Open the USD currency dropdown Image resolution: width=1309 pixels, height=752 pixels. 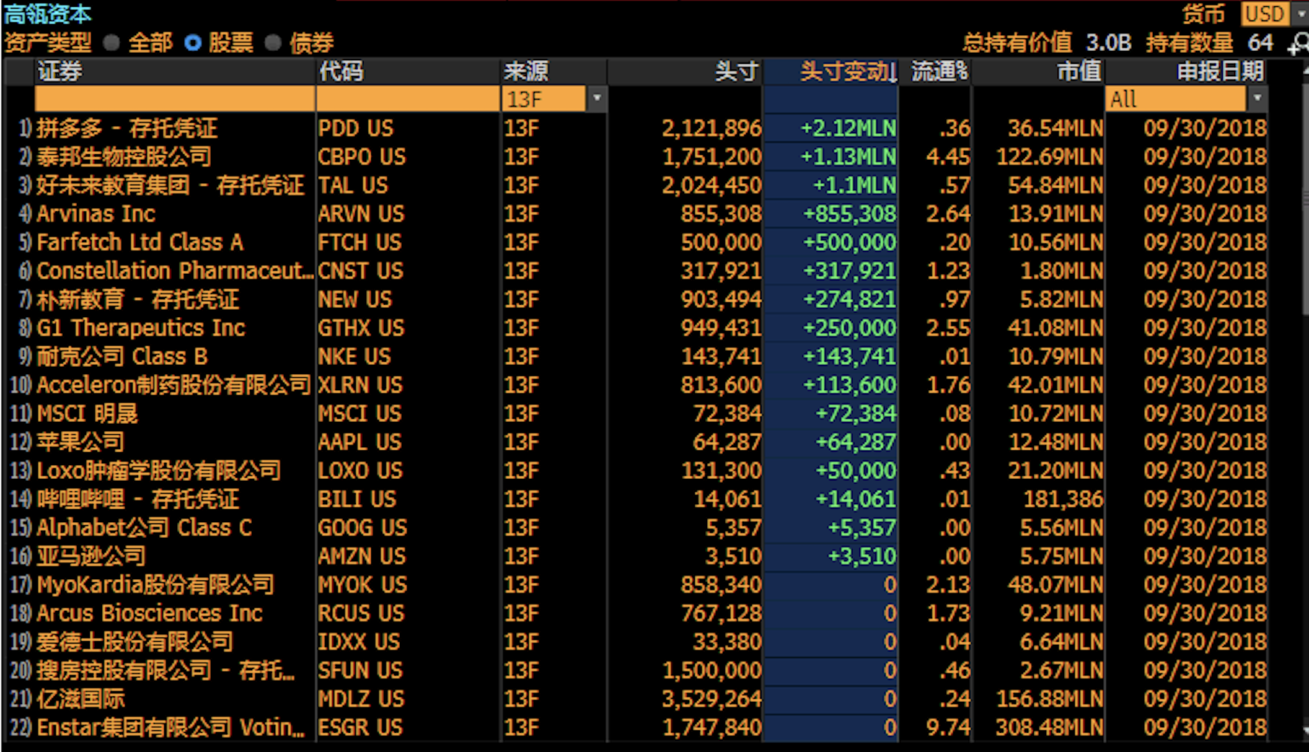coord(1300,14)
